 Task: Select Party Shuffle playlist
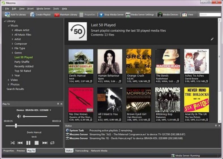[x=22, y=62]
